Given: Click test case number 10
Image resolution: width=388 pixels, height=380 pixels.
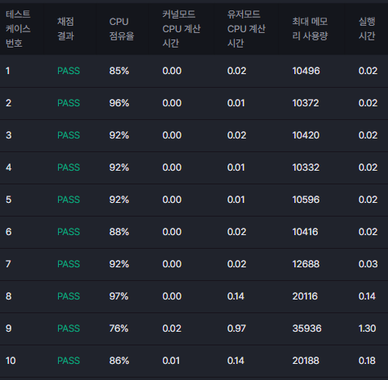Looking at the screenshot, I should point(10,361).
